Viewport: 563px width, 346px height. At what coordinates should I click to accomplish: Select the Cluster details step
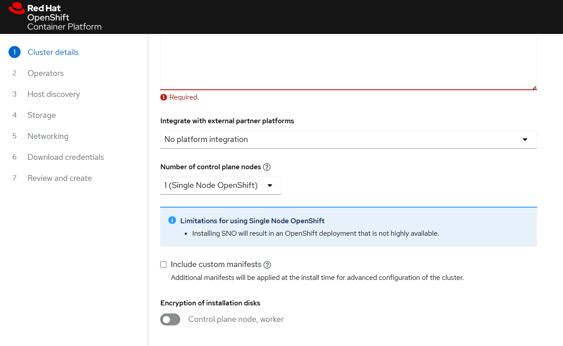coord(53,52)
